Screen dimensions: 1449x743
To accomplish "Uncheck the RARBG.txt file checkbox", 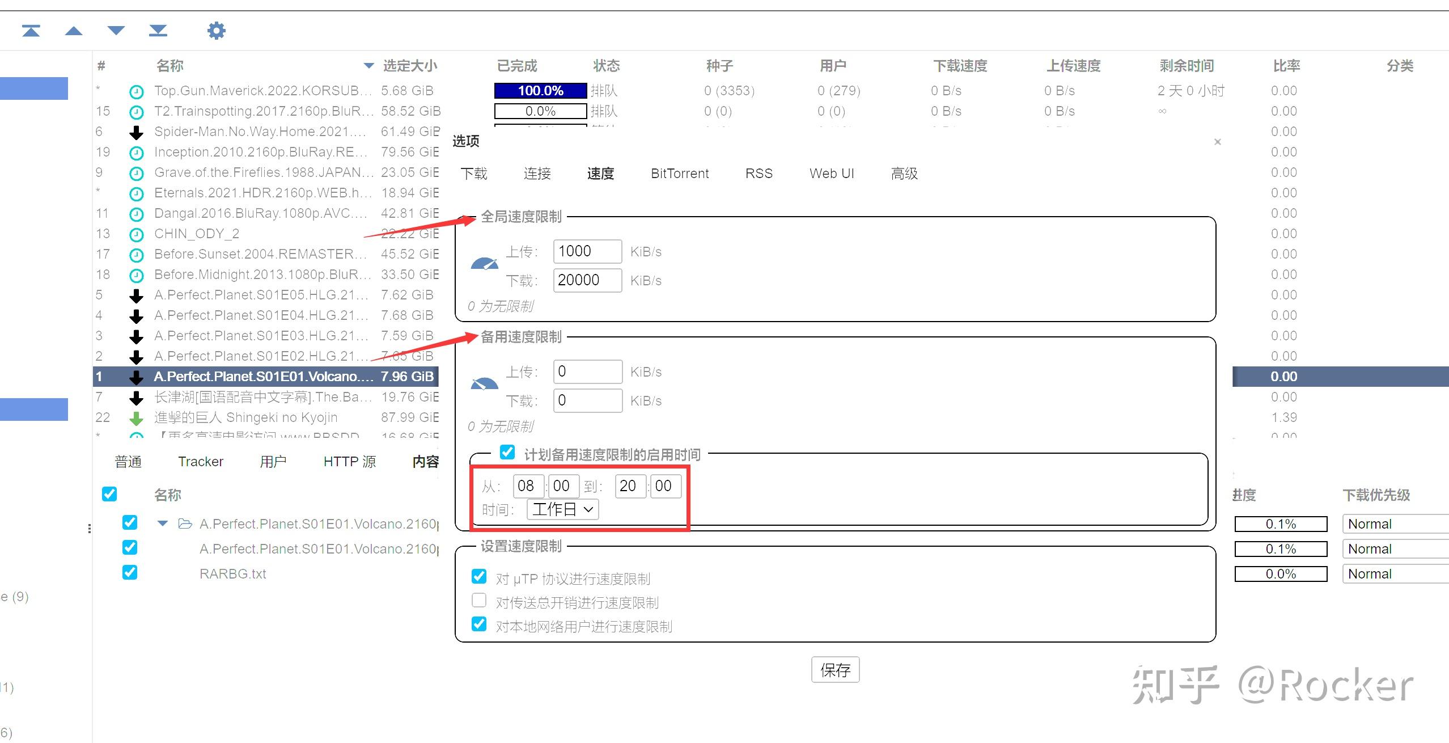I will pyautogui.click(x=130, y=572).
